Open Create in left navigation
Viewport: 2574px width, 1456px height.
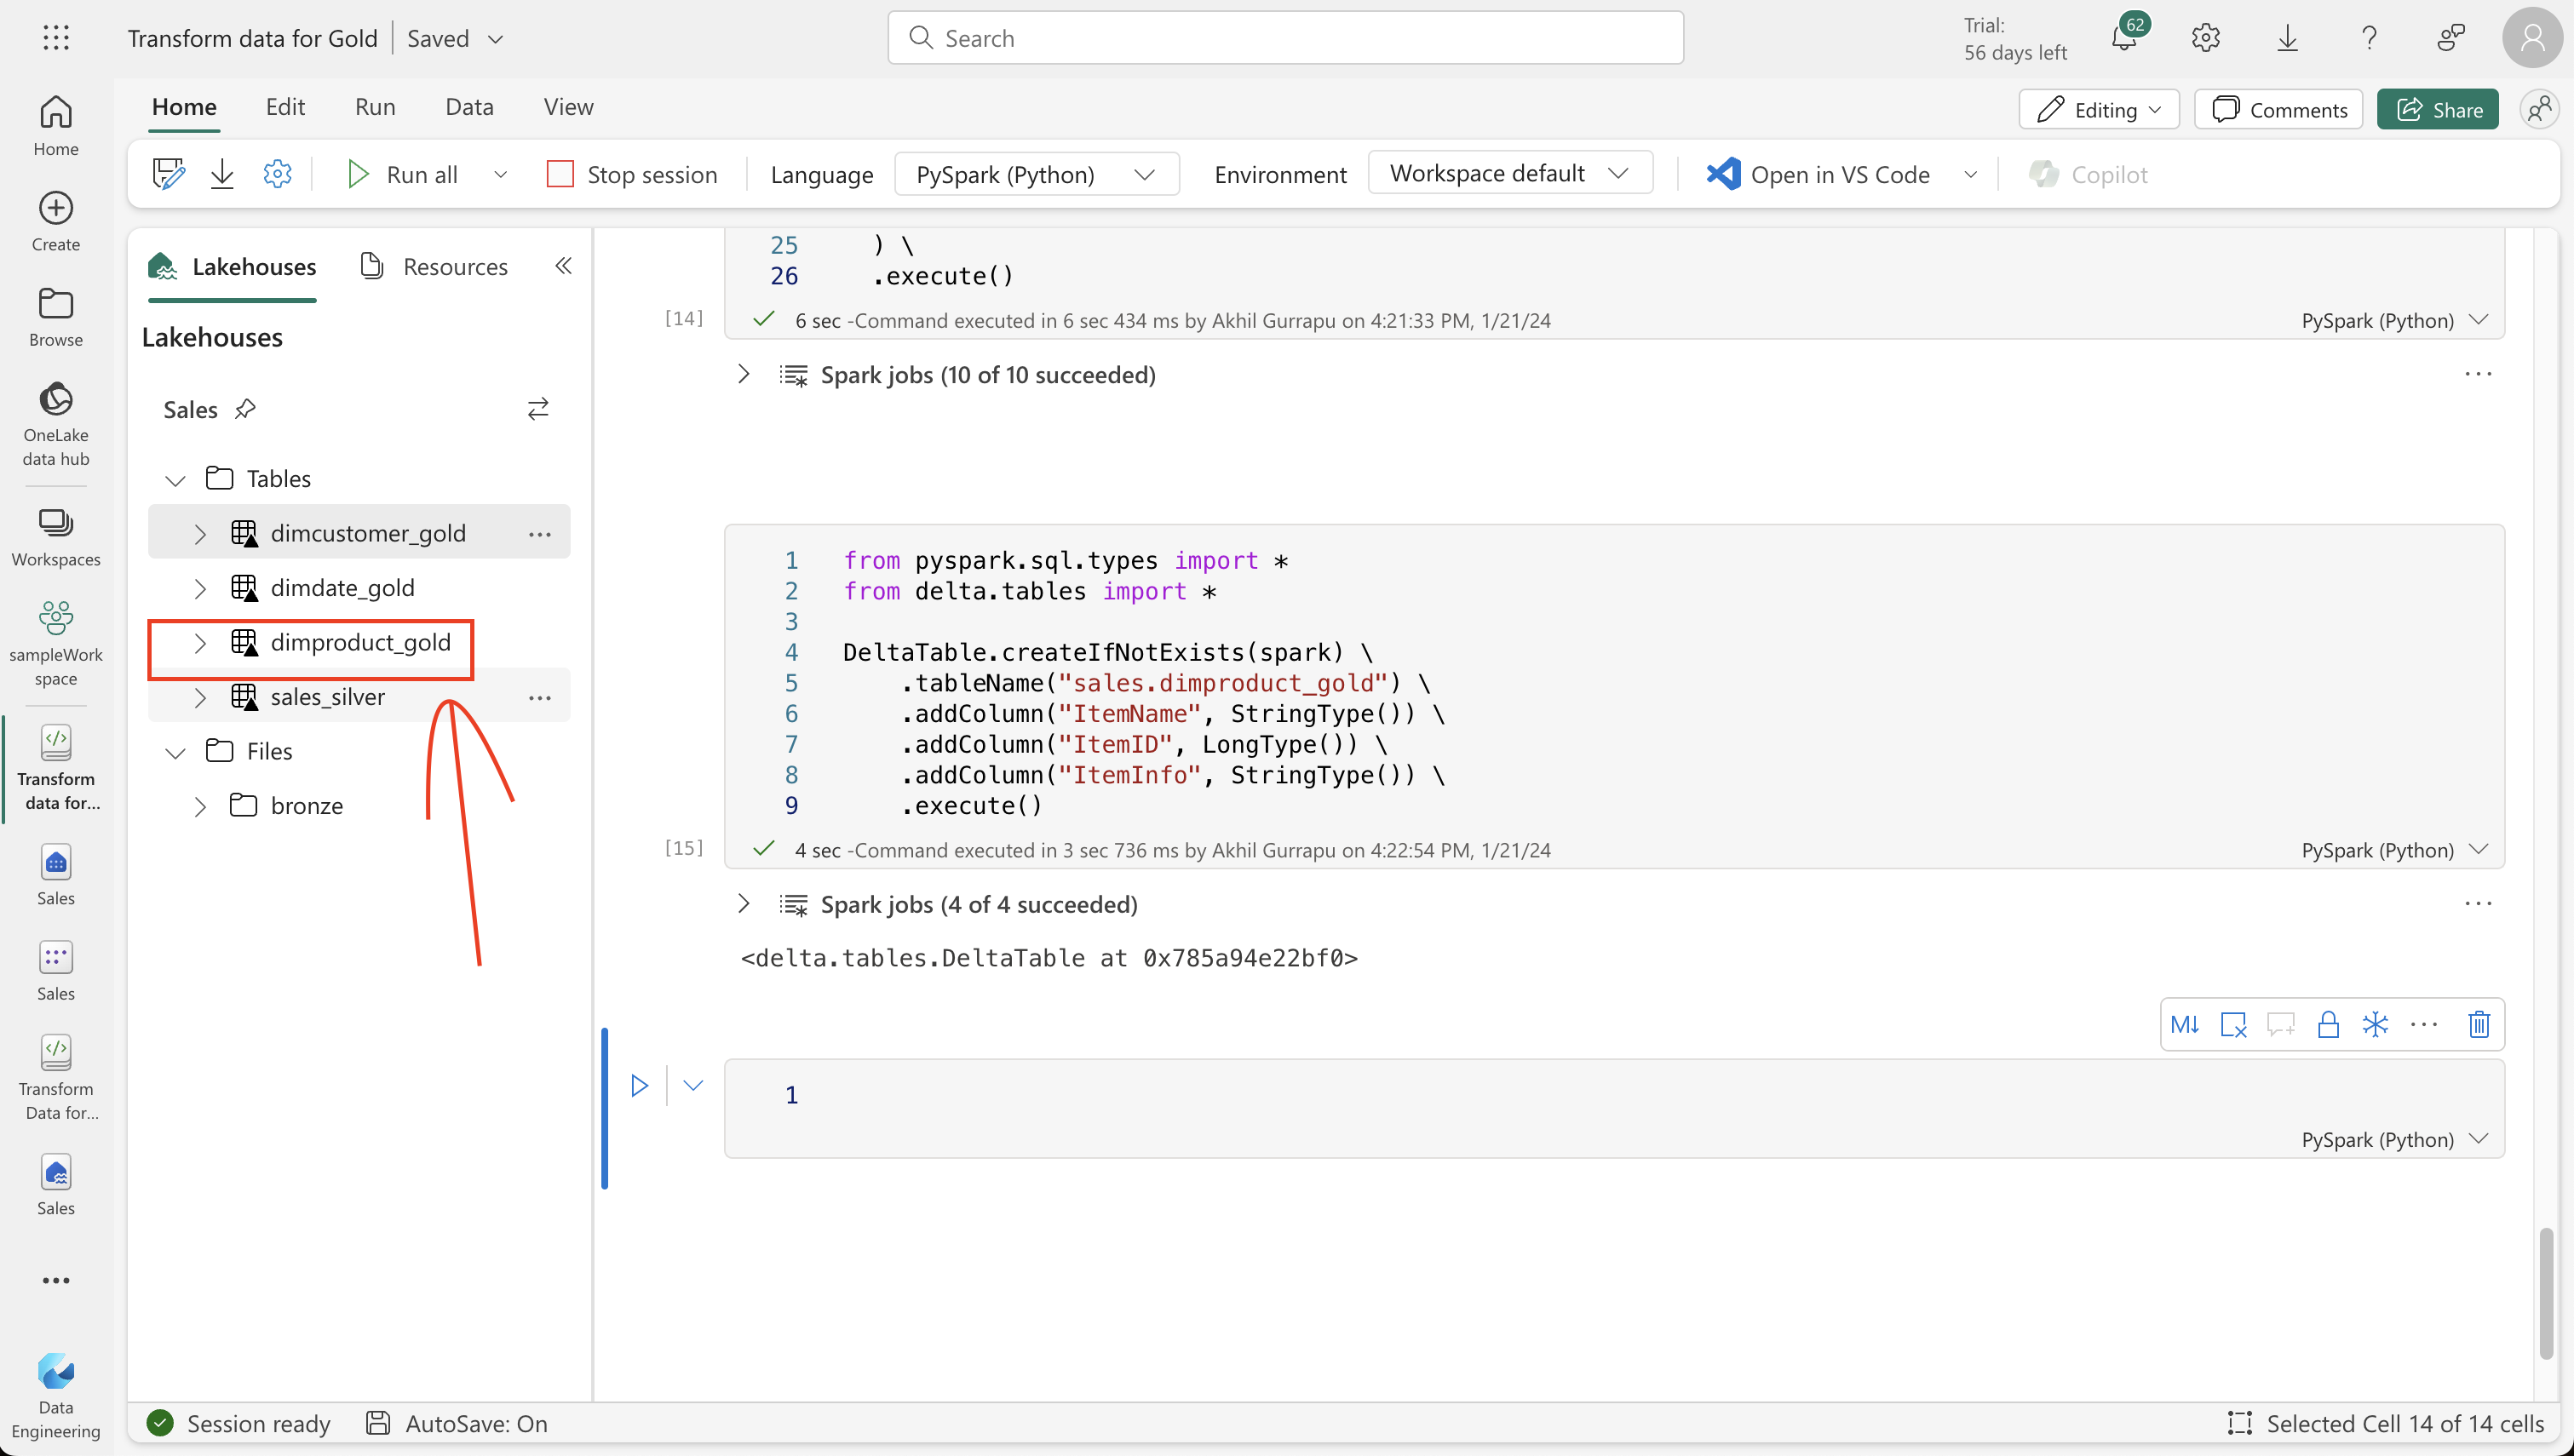point(56,221)
